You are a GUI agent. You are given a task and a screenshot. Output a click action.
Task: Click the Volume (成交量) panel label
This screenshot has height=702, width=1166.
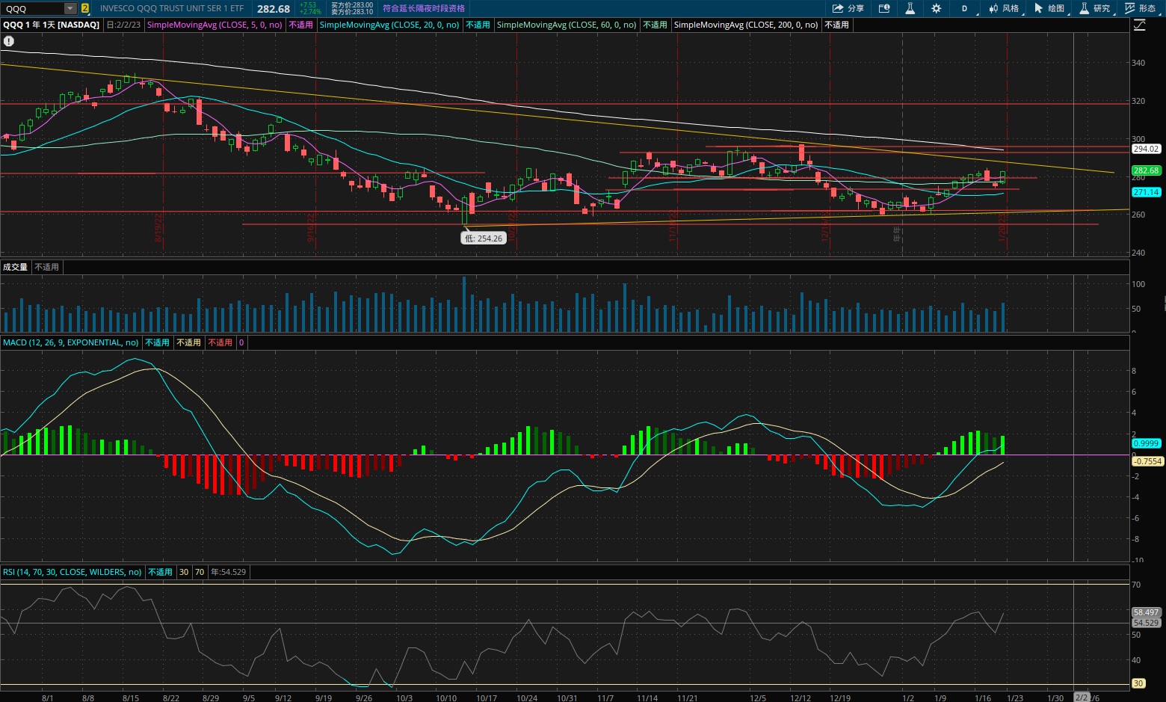pos(15,267)
